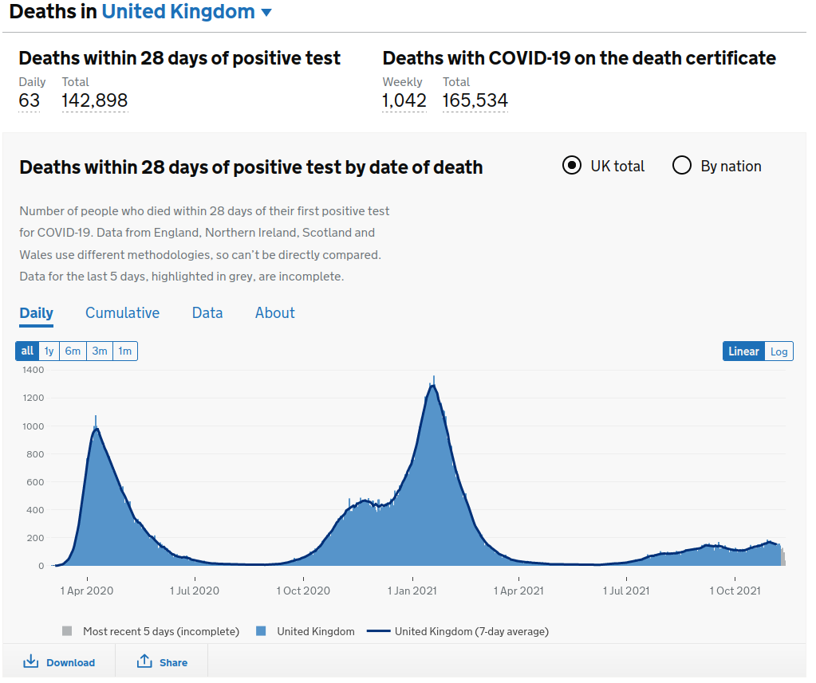
Task: Choose the 3m time range
Action: pyautogui.click(x=100, y=351)
